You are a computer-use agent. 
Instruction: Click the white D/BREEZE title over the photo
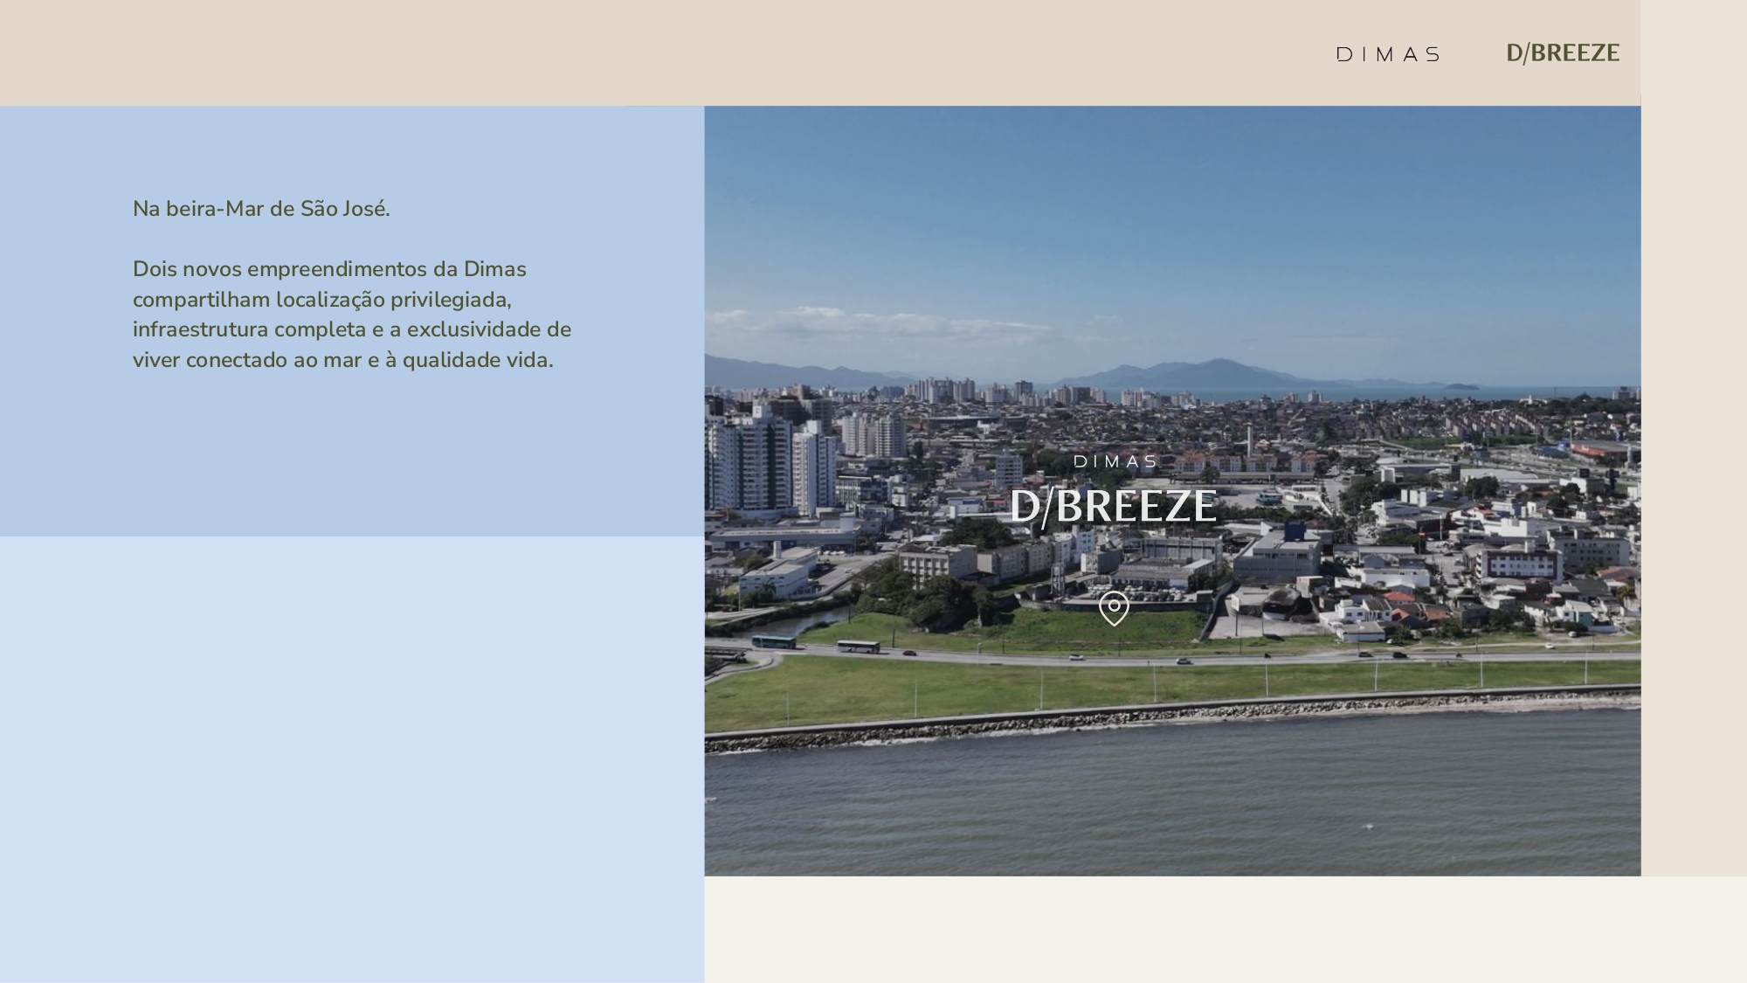1113,506
